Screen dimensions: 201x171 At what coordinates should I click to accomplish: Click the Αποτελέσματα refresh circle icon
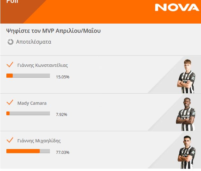[10, 42]
